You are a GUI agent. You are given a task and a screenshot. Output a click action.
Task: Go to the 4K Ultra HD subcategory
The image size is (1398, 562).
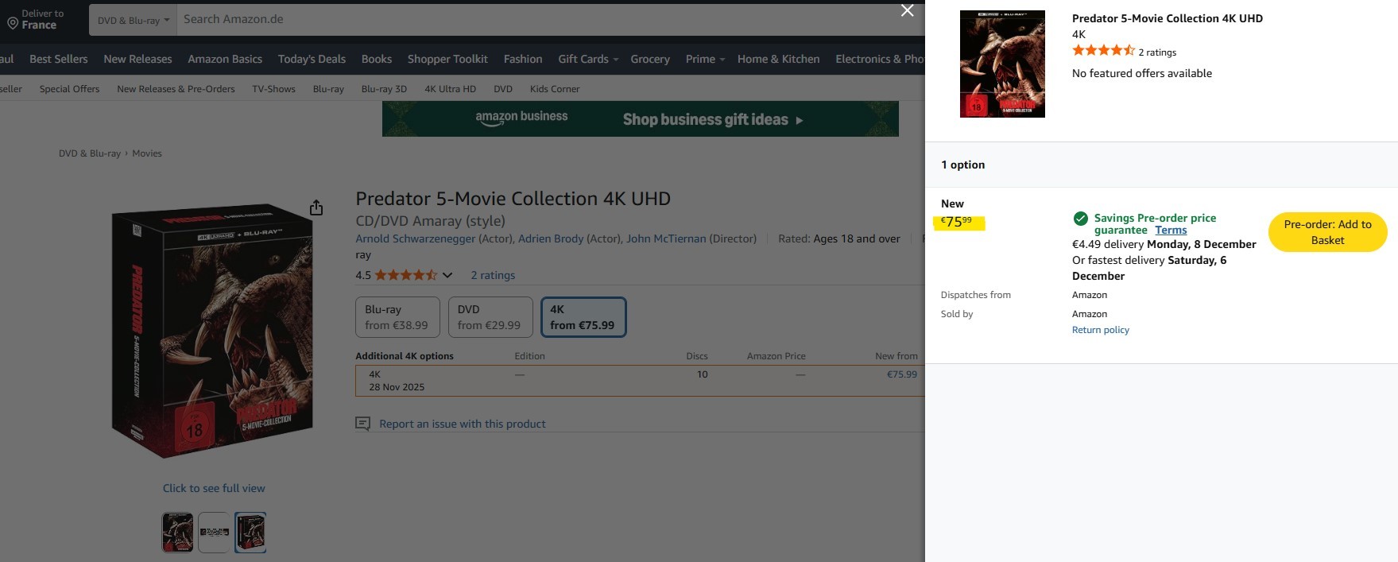click(450, 89)
